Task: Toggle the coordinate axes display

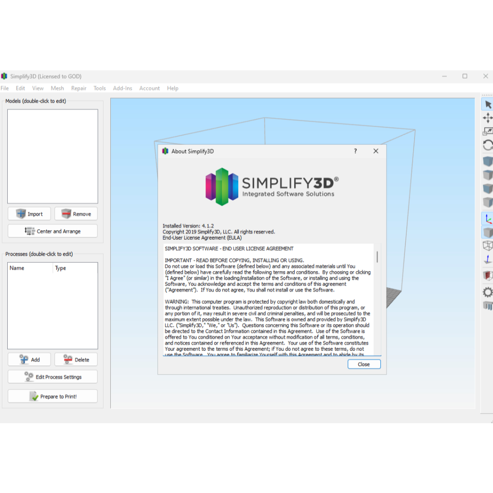Action: click(x=488, y=219)
